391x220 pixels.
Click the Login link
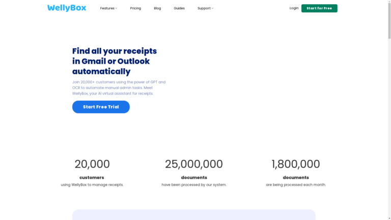tap(294, 8)
